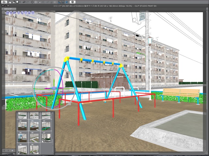Click the Scale/Rotate transform icon

click(x=43, y=2)
